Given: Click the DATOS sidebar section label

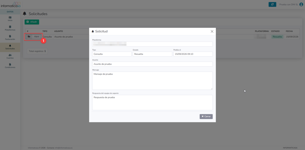Looking at the screenshot, I should (x=10, y=12).
